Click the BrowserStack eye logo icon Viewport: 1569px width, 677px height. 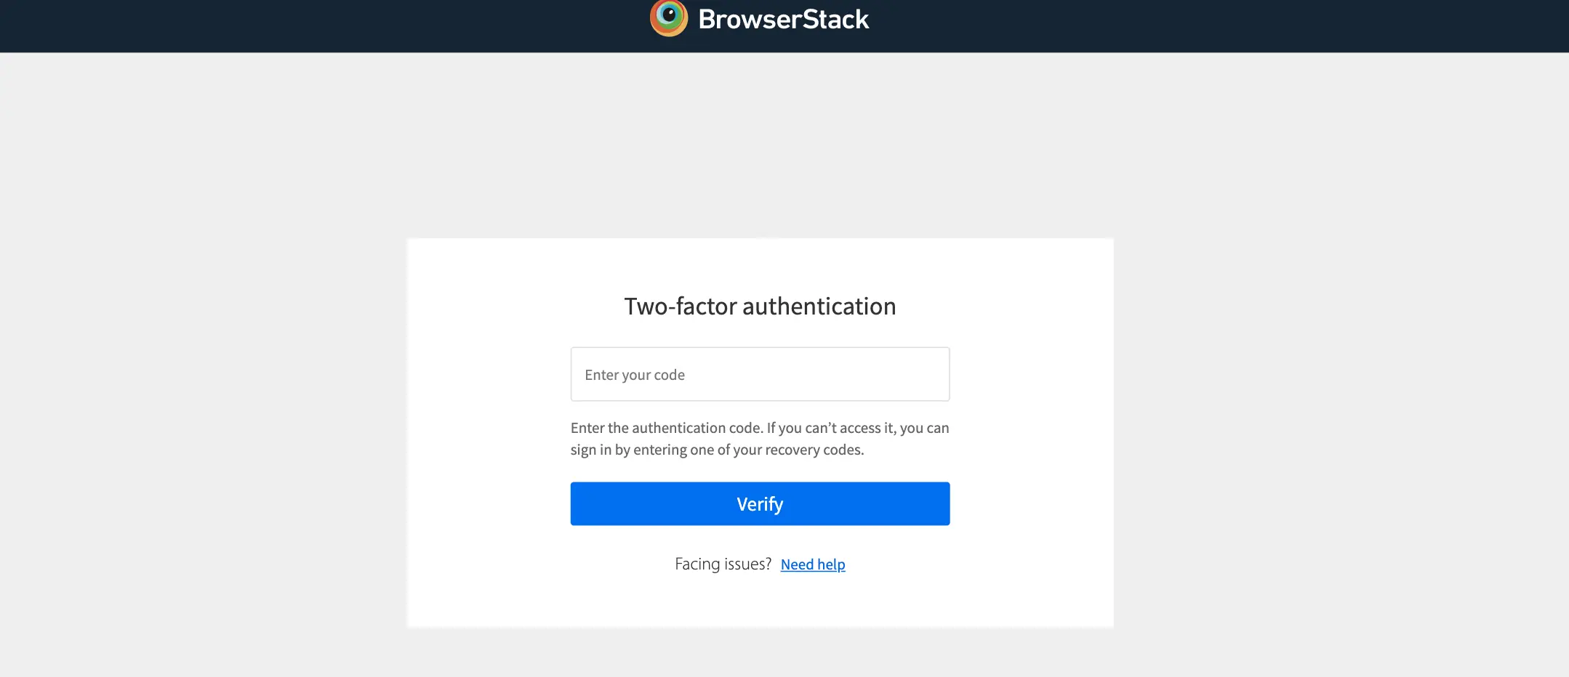[668, 17]
